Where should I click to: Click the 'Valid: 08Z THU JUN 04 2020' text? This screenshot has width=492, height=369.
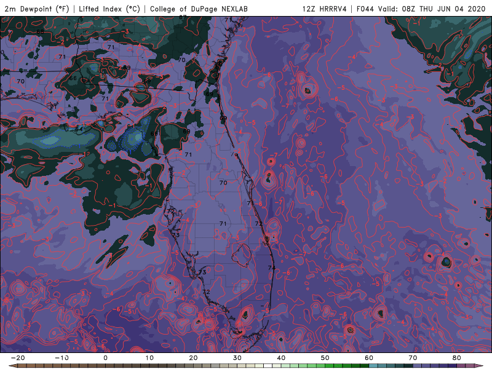(432, 9)
